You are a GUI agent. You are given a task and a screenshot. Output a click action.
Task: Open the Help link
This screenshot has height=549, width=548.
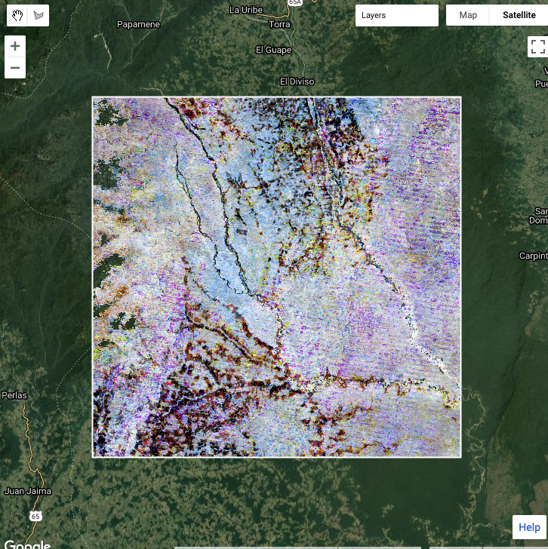[x=529, y=527]
